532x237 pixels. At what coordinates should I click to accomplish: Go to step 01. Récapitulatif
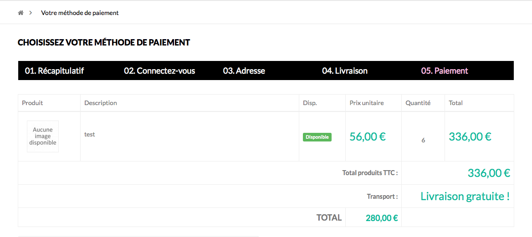click(54, 71)
